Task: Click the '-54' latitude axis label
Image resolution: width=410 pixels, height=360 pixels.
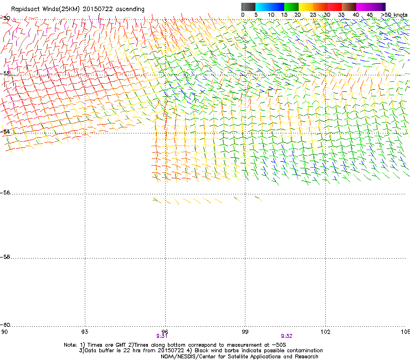Action: click(x=5, y=131)
